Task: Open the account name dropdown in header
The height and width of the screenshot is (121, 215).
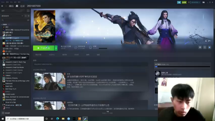Action: click(x=196, y=2)
